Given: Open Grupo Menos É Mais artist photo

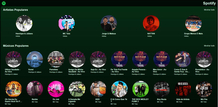Looking at the screenshot, I should pos(194,23).
